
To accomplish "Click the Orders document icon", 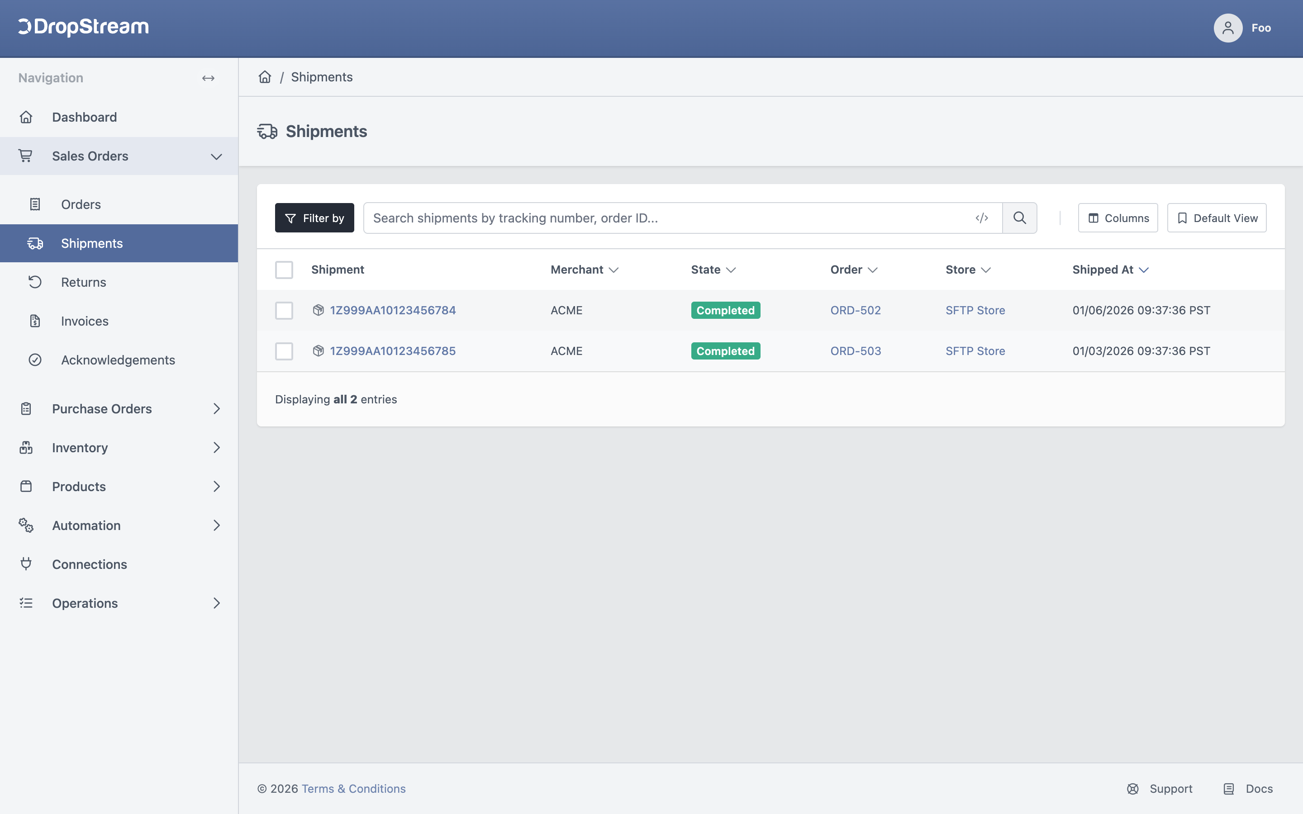I will click(x=35, y=204).
